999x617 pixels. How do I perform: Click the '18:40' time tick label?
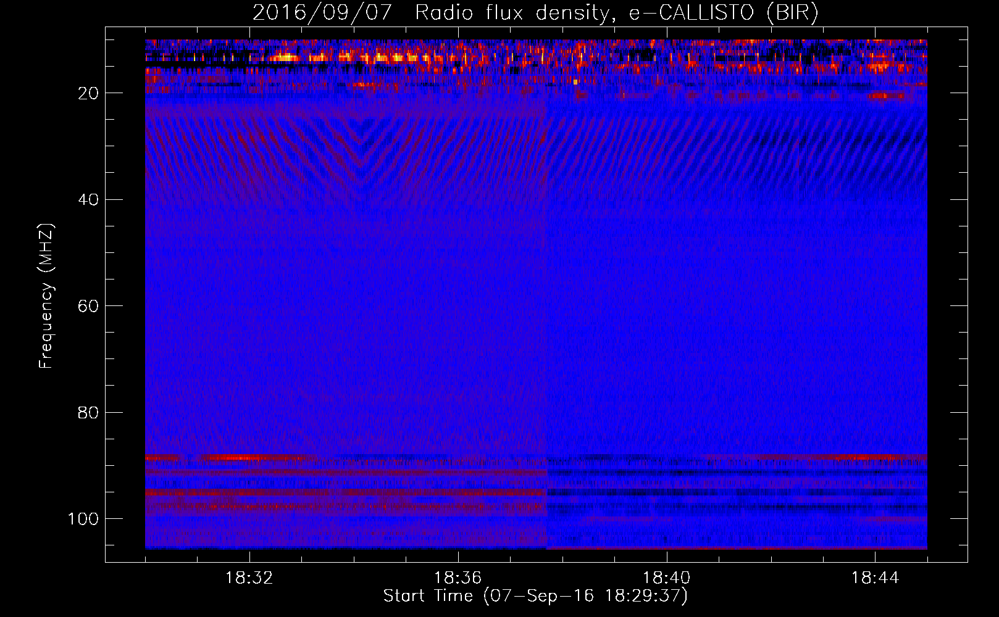click(667, 578)
